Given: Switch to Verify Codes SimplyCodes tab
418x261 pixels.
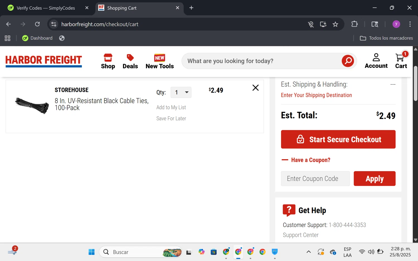Looking at the screenshot, I should [x=46, y=8].
